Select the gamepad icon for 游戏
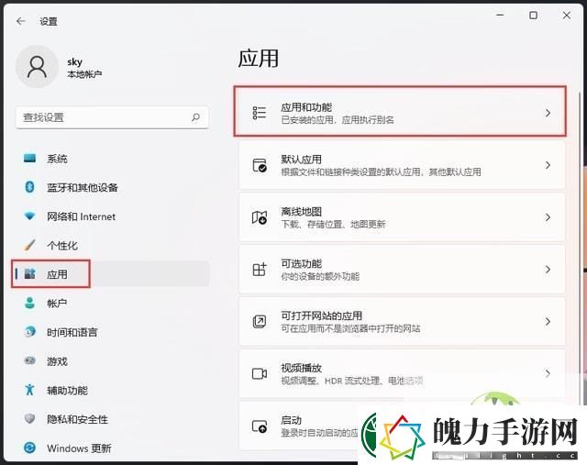The height and width of the screenshot is (465, 587). click(29, 361)
